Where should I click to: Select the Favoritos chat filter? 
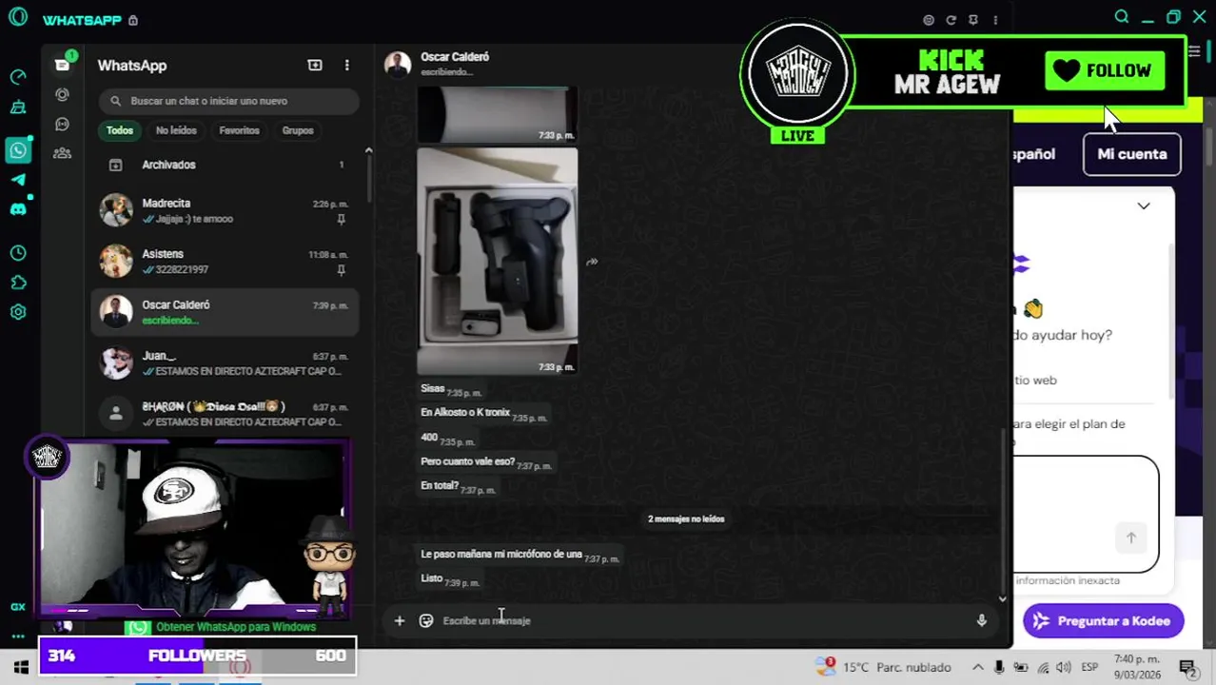tap(239, 130)
